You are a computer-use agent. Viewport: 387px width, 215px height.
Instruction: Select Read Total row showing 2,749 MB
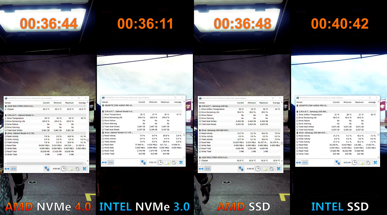click(x=142, y=151)
